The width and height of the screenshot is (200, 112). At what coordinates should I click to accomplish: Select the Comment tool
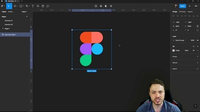(48, 6)
